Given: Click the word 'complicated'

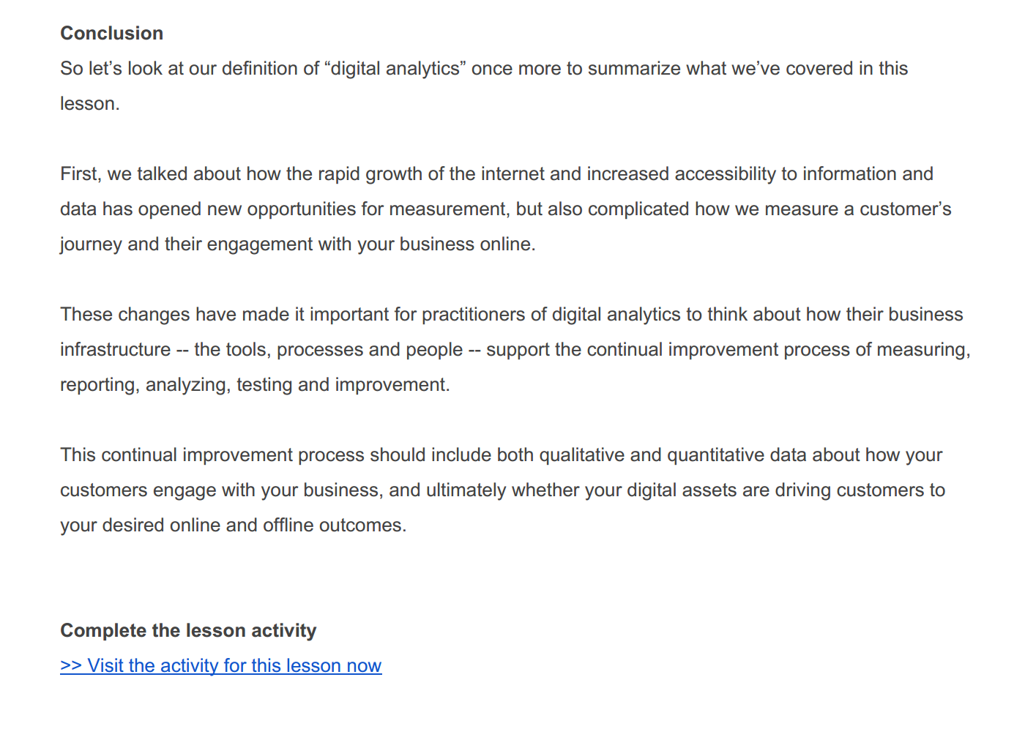Looking at the screenshot, I should (x=638, y=209).
